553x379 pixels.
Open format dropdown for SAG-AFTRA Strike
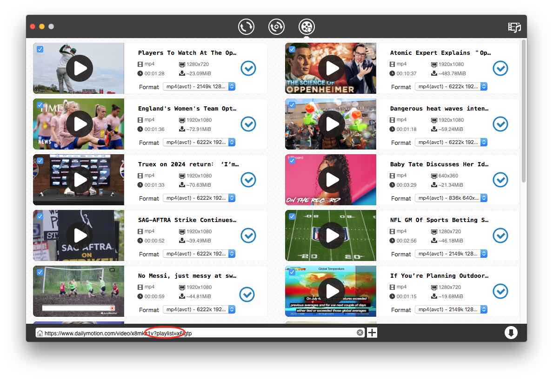(199, 254)
